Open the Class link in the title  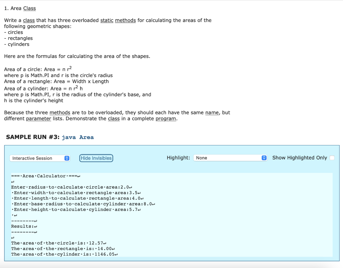pos(29,8)
